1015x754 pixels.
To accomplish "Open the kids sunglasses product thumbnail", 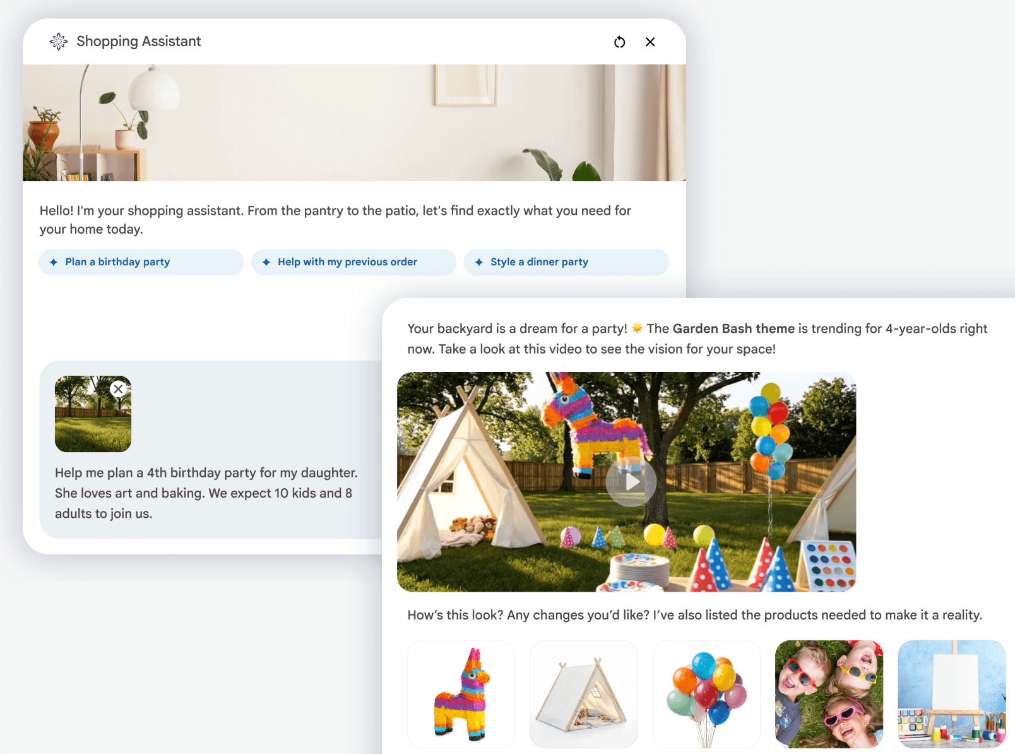I will pyautogui.click(x=829, y=694).
